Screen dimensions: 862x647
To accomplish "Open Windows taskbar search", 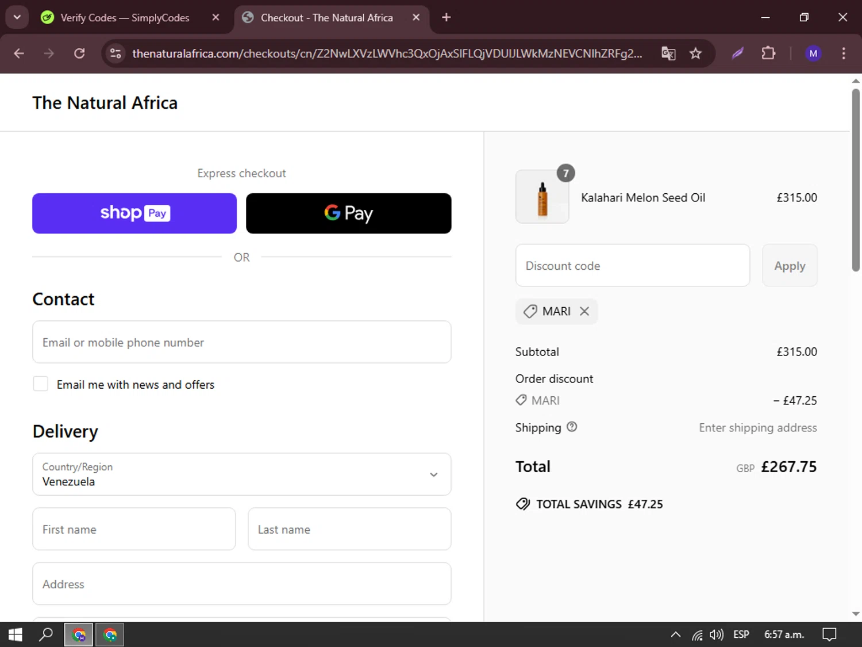I will pyautogui.click(x=46, y=634).
